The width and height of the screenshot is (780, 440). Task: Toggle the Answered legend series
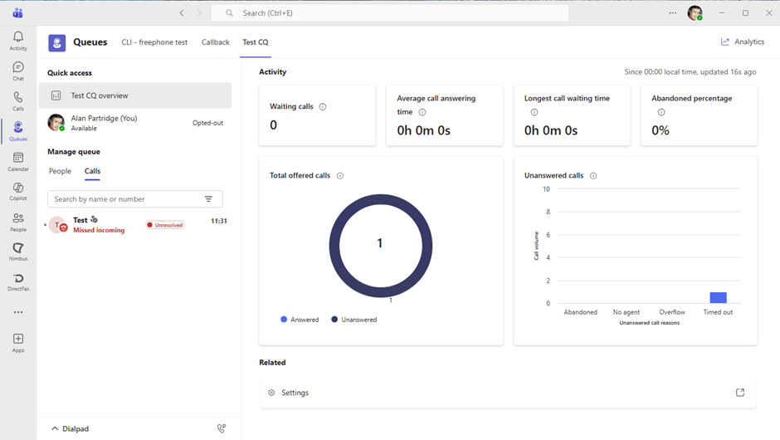tap(300, 320)
